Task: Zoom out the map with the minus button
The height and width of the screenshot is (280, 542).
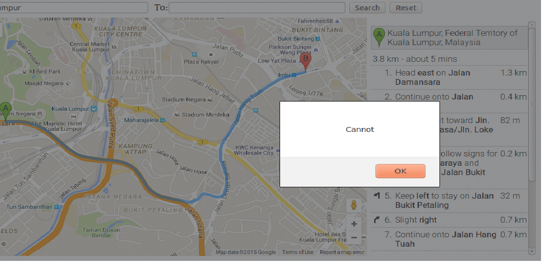Action: click(x=354, y=237)
